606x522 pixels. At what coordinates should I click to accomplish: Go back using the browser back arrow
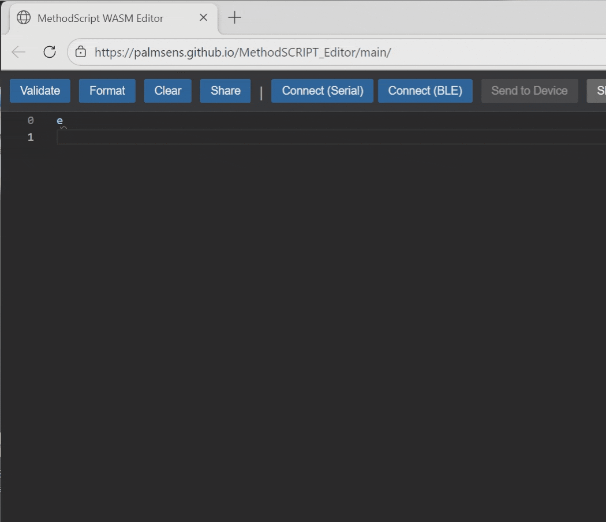point(19,52)
